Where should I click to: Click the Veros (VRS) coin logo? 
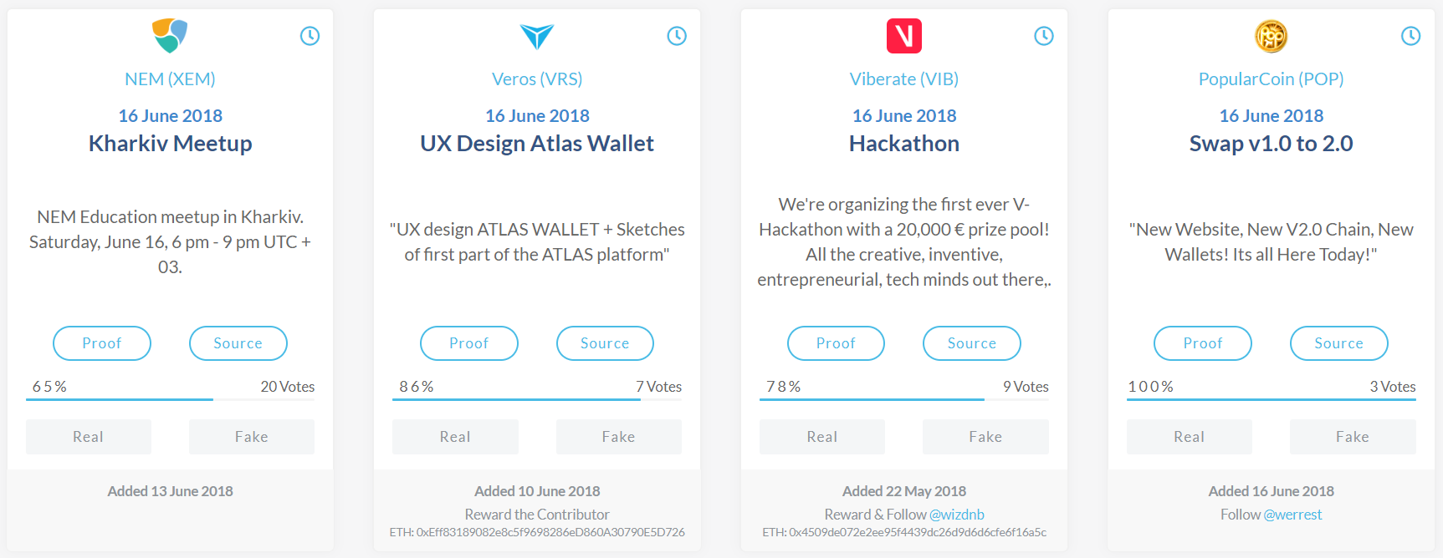[x=537, y=36]
